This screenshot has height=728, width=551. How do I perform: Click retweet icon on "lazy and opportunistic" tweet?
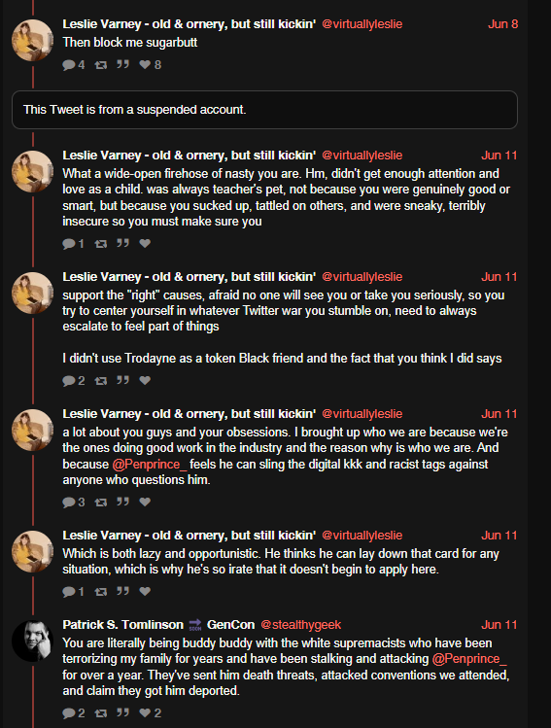pyautogui.click(x=101, y=592)
